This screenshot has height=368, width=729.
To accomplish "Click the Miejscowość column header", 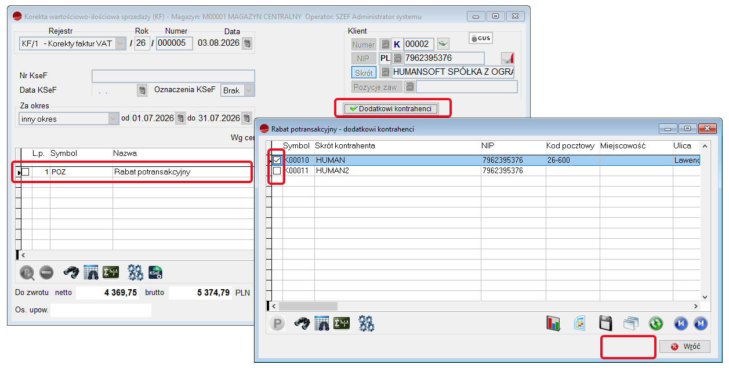I will click(635, 146).
